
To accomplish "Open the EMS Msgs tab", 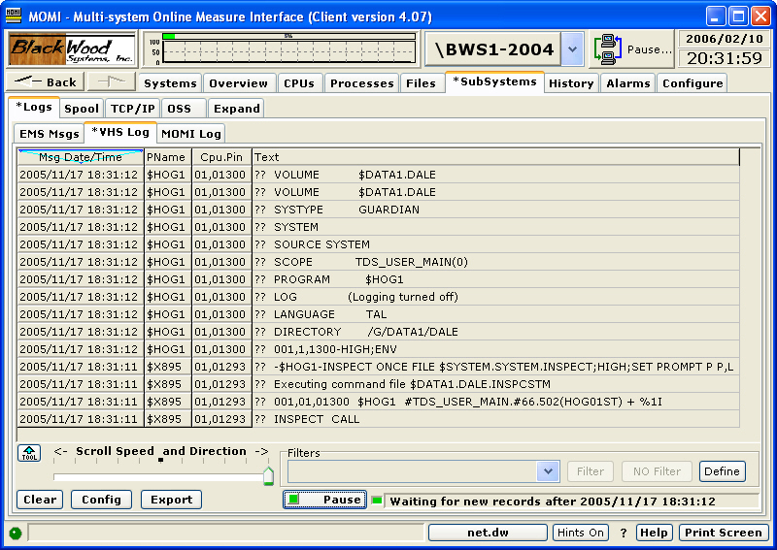I will [50, 134].
